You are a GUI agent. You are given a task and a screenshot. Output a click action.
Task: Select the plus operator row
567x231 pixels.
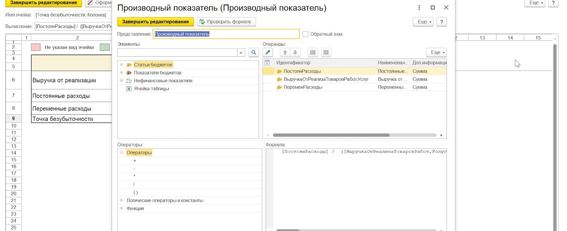pos(190,160)
